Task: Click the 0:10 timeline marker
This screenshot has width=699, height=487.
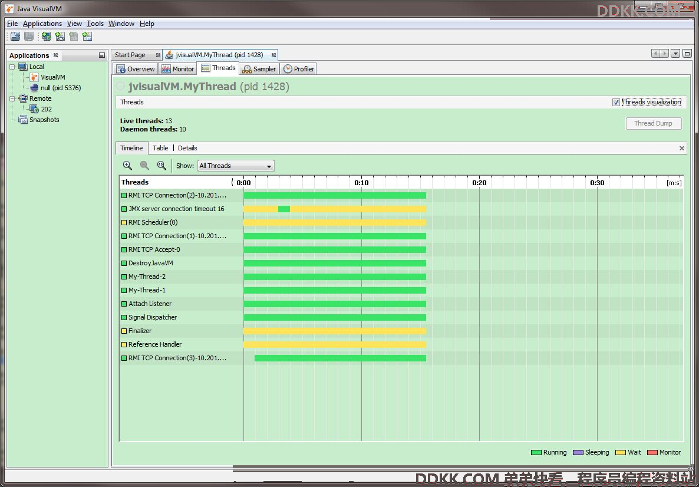Action: point(361,182)
